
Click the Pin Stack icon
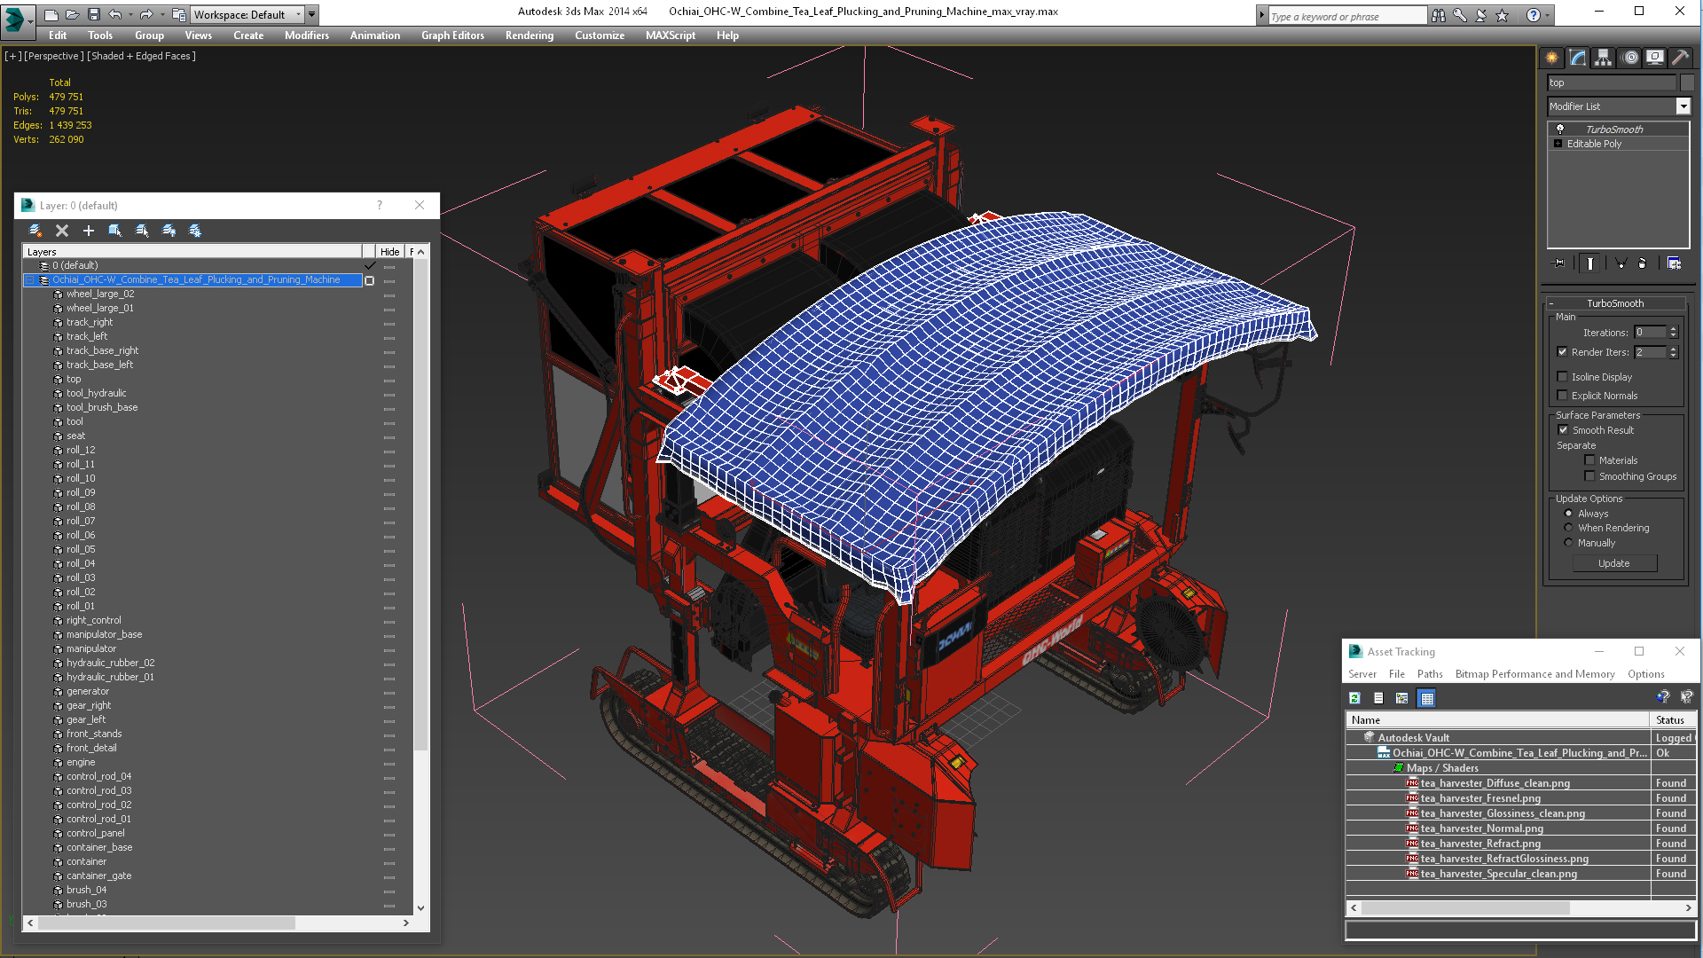(x=1558, y=263)
